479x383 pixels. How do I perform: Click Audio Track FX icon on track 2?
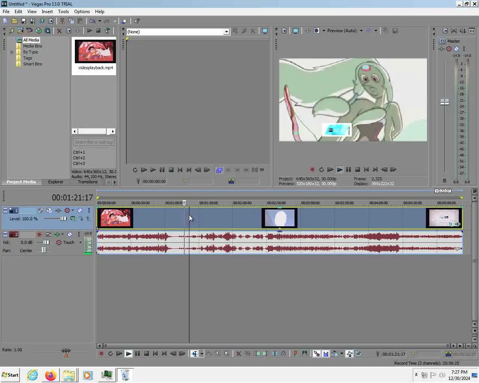pyautogui.click(x=57, y=235)
